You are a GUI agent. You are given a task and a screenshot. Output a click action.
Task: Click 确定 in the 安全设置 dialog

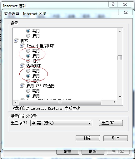point(88,138)
